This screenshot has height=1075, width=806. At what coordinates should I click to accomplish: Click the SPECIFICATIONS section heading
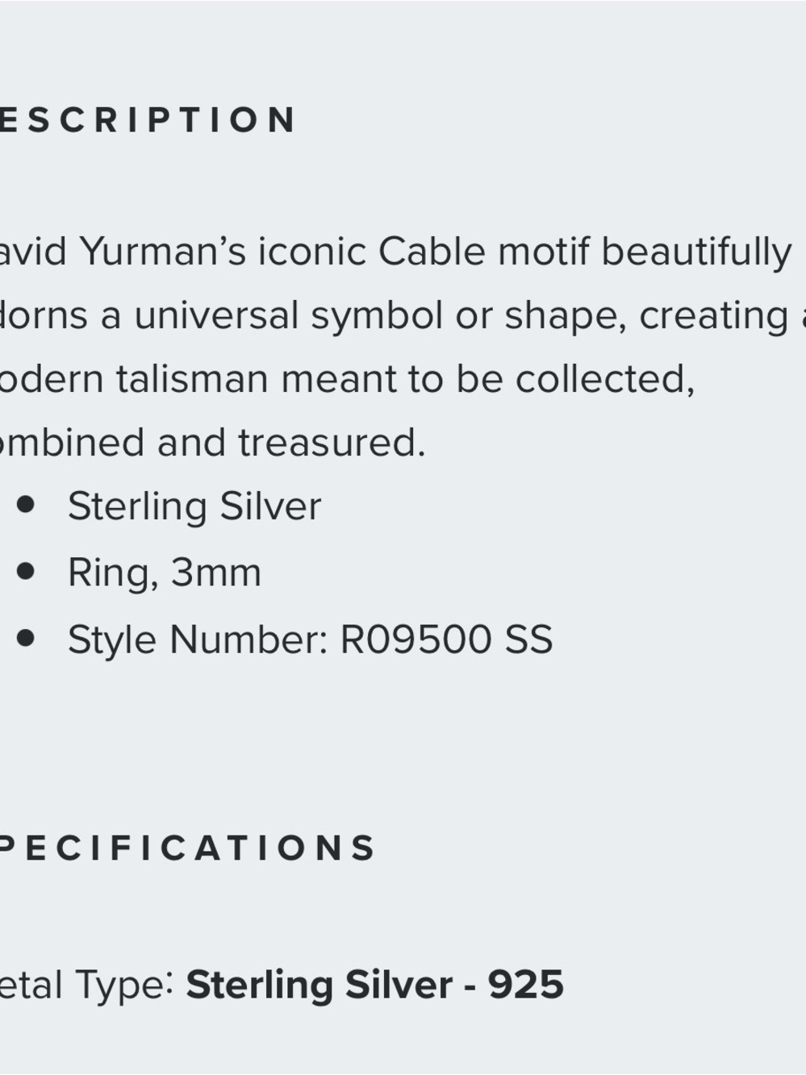187,848
